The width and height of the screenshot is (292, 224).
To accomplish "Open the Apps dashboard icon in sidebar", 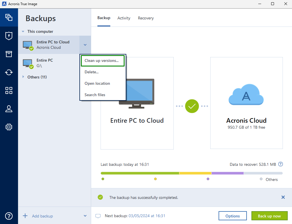I will click(x=9, y=90).
